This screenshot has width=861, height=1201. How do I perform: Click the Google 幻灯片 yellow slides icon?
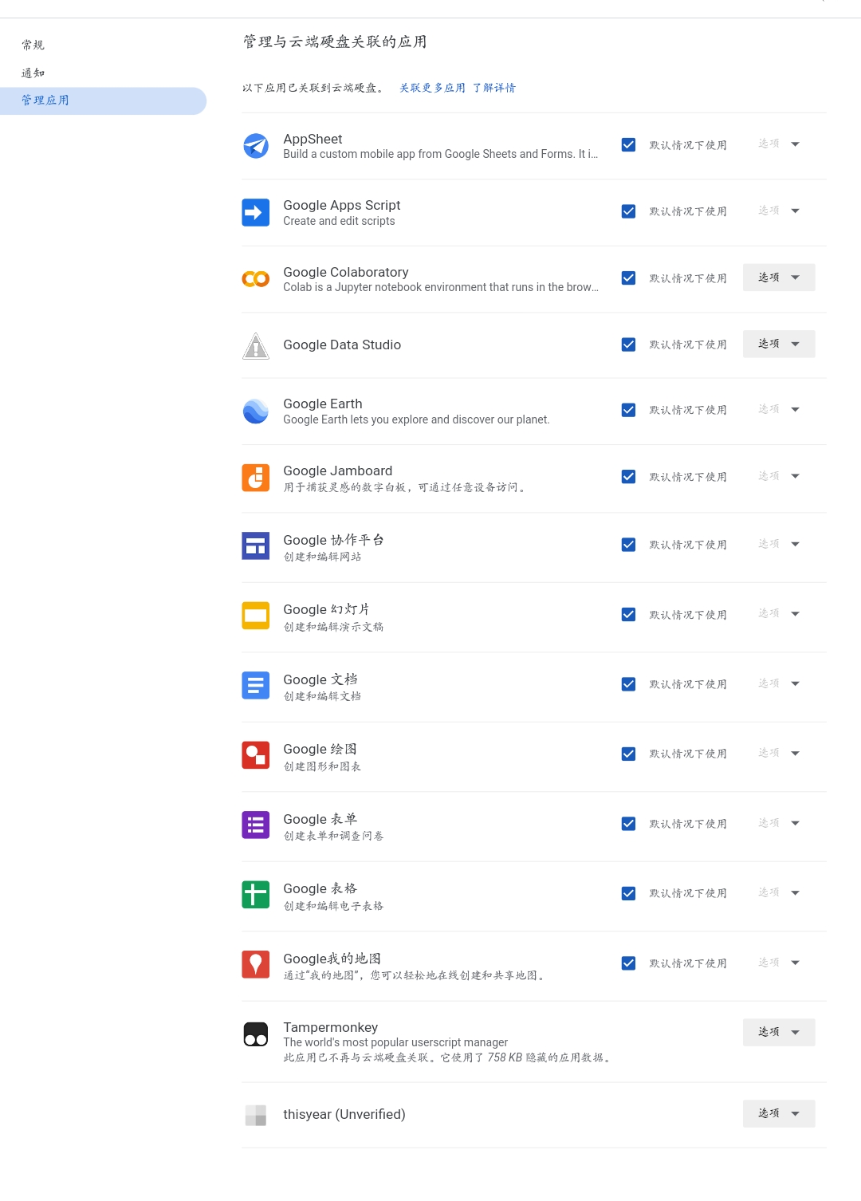click(256, 616)
